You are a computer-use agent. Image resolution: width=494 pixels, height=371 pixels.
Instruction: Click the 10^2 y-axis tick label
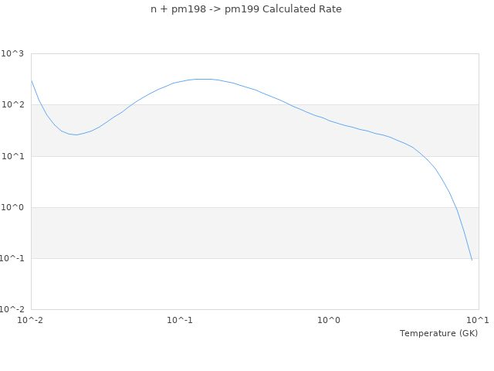[12, 104]
